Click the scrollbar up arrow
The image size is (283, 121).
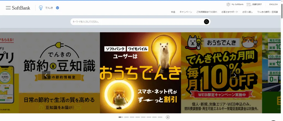point(282,1)
